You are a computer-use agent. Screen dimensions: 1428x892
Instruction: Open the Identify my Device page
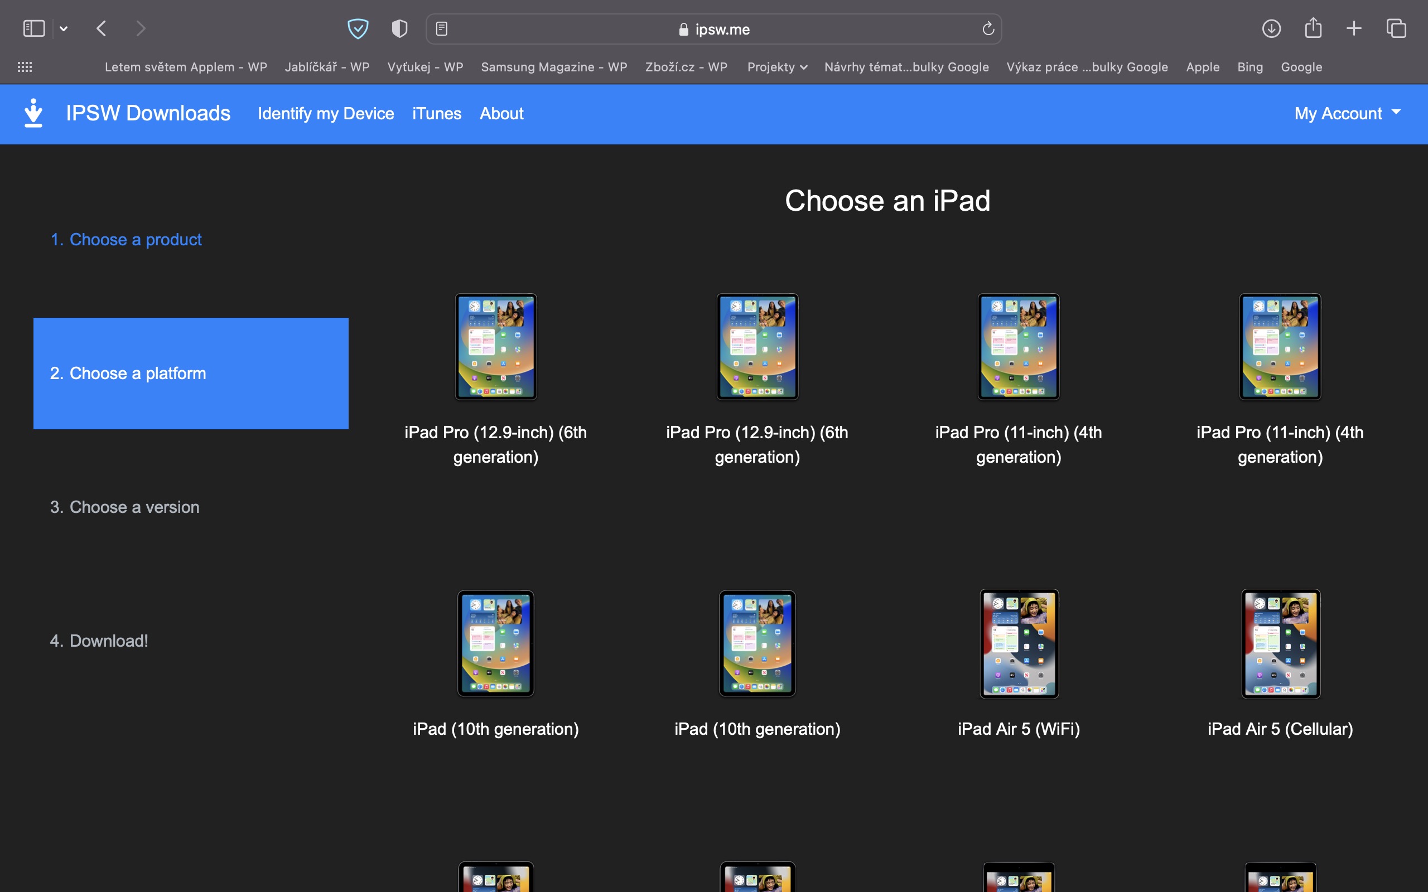tap(326, 113)
